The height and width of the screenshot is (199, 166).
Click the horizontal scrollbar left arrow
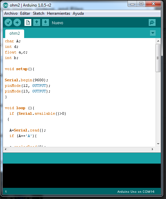click(6, 149)
